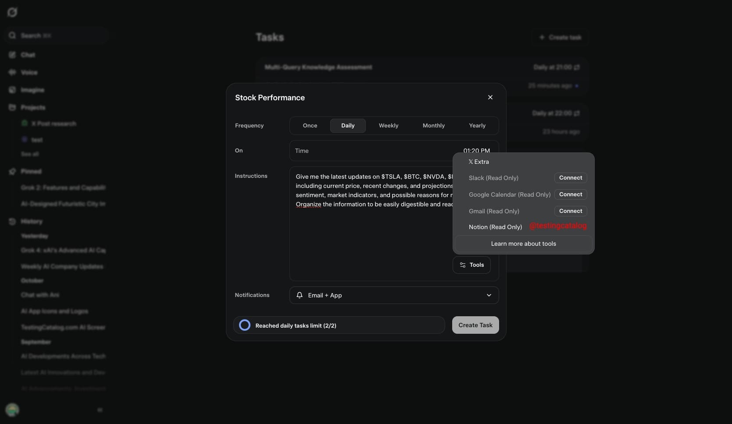Click the Pinned section pin icon
The image size is (732, 424).
click(x=12, y=171)
